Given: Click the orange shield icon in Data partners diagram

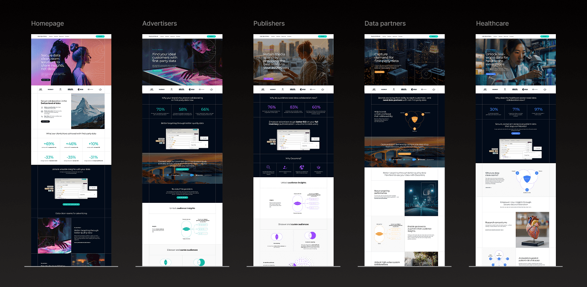Looking at the screenshot, I should coord(415,120).
